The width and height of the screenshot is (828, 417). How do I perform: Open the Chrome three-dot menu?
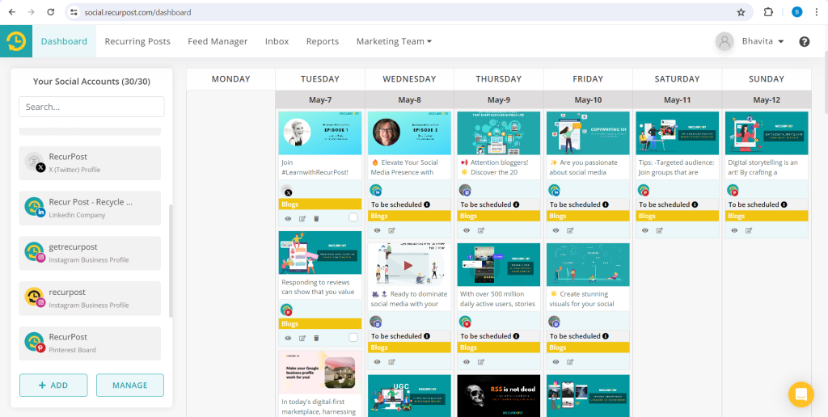[816, 12]
